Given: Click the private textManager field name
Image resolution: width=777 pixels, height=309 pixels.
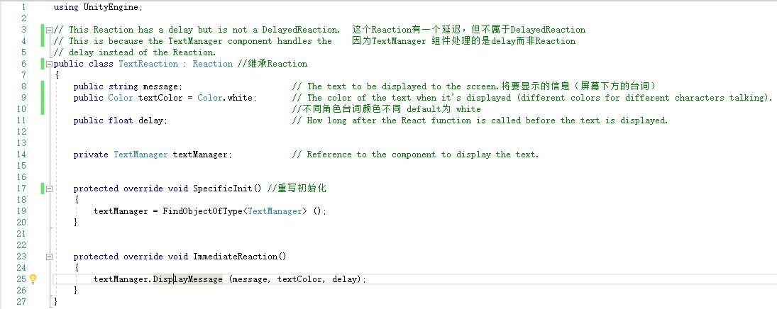Looking at the screenshot, I should (x=200, y=154).
